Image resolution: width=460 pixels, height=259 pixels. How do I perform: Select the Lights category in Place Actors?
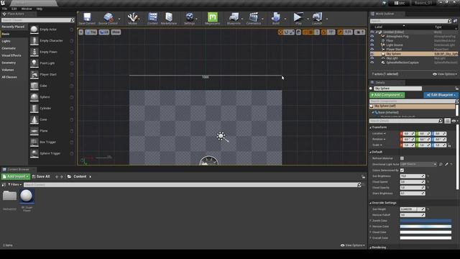click(x=6, y=41)
